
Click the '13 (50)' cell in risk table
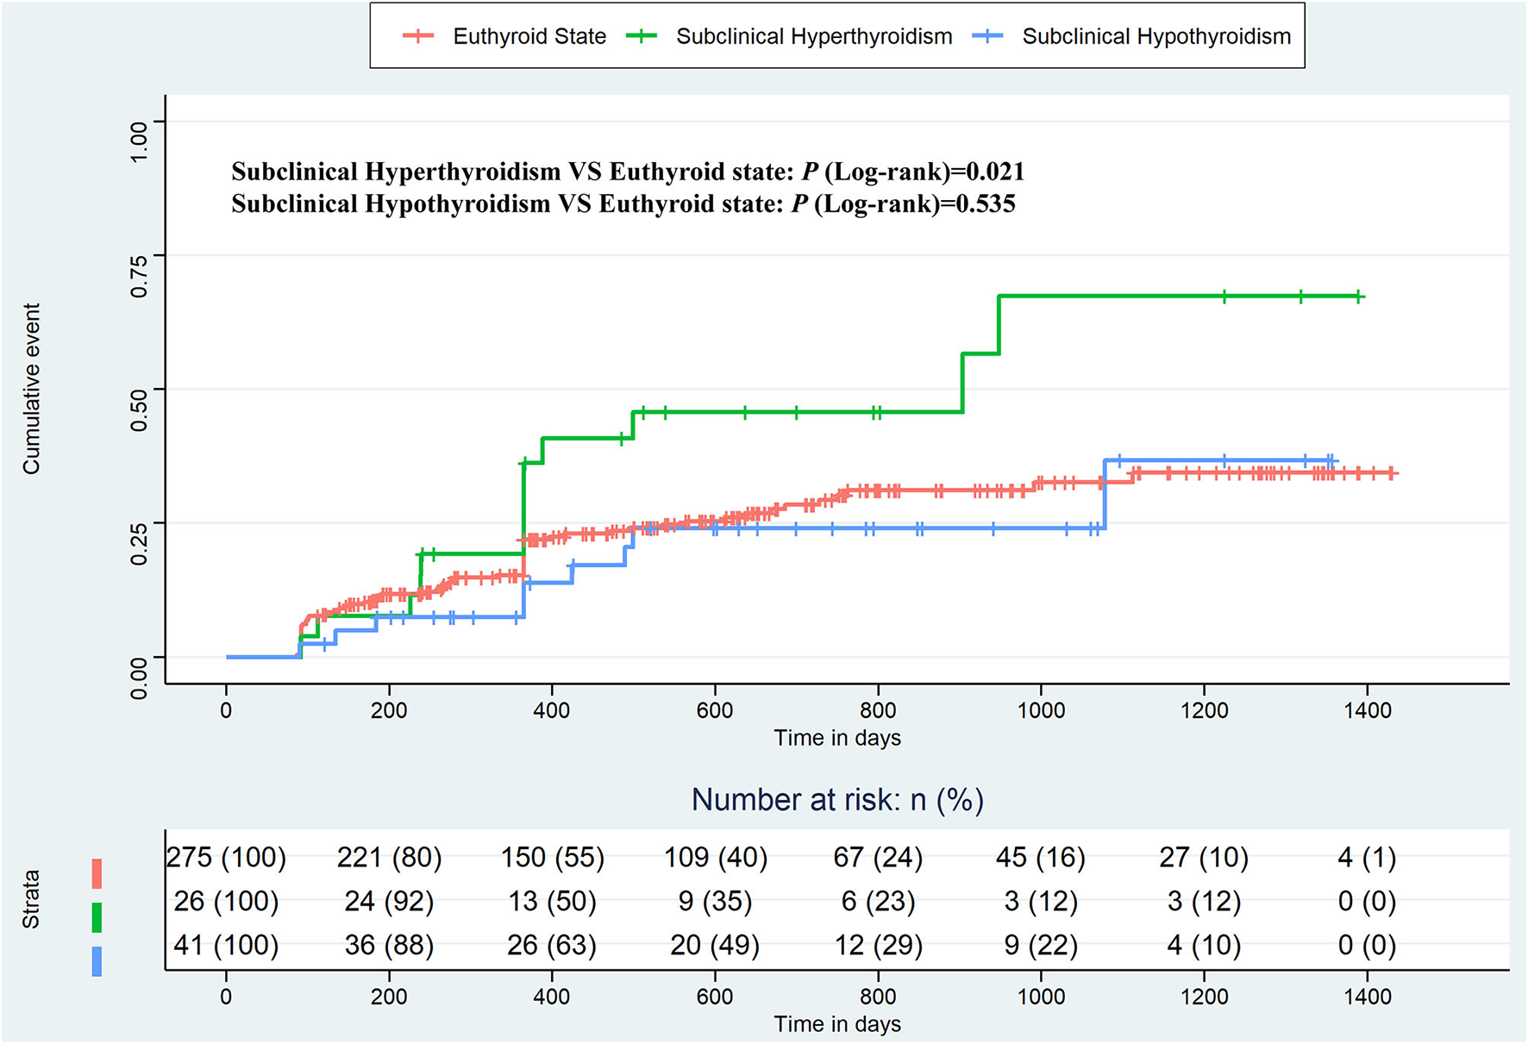coord(552,901)
